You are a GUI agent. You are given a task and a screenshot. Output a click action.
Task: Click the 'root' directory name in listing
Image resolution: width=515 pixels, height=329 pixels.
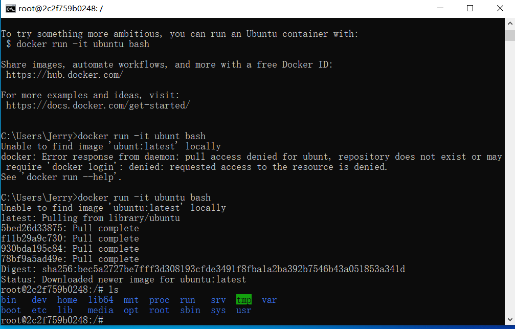point(159,310)
